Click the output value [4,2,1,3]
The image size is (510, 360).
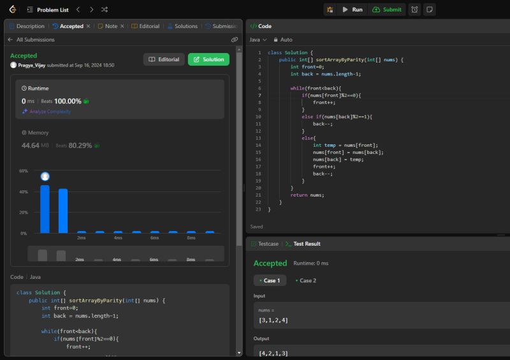273,353
